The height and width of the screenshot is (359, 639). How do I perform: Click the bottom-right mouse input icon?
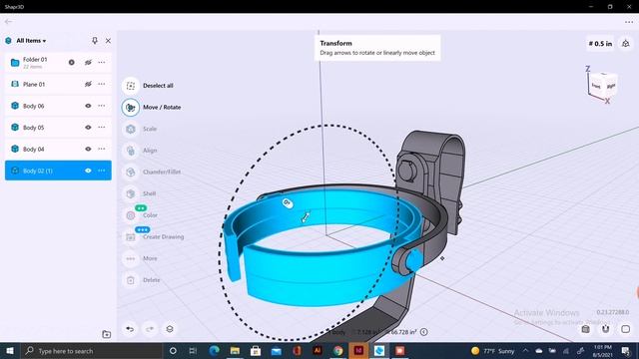click(606, 329)
